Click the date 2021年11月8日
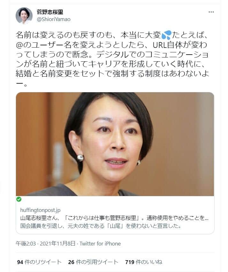The width and height of the screenshot is (228, 272). [58, 244]
